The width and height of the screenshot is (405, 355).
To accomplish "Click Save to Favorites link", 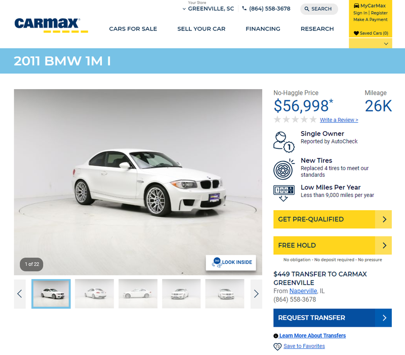I will 304,346.
